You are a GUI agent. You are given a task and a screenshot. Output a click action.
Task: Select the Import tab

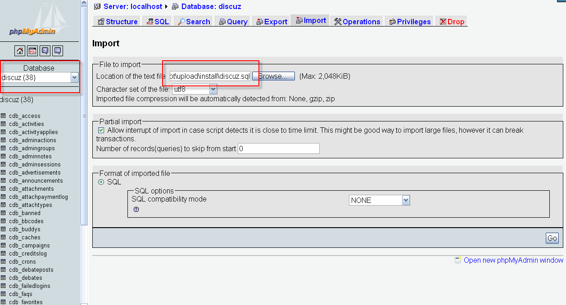[311, 21]
